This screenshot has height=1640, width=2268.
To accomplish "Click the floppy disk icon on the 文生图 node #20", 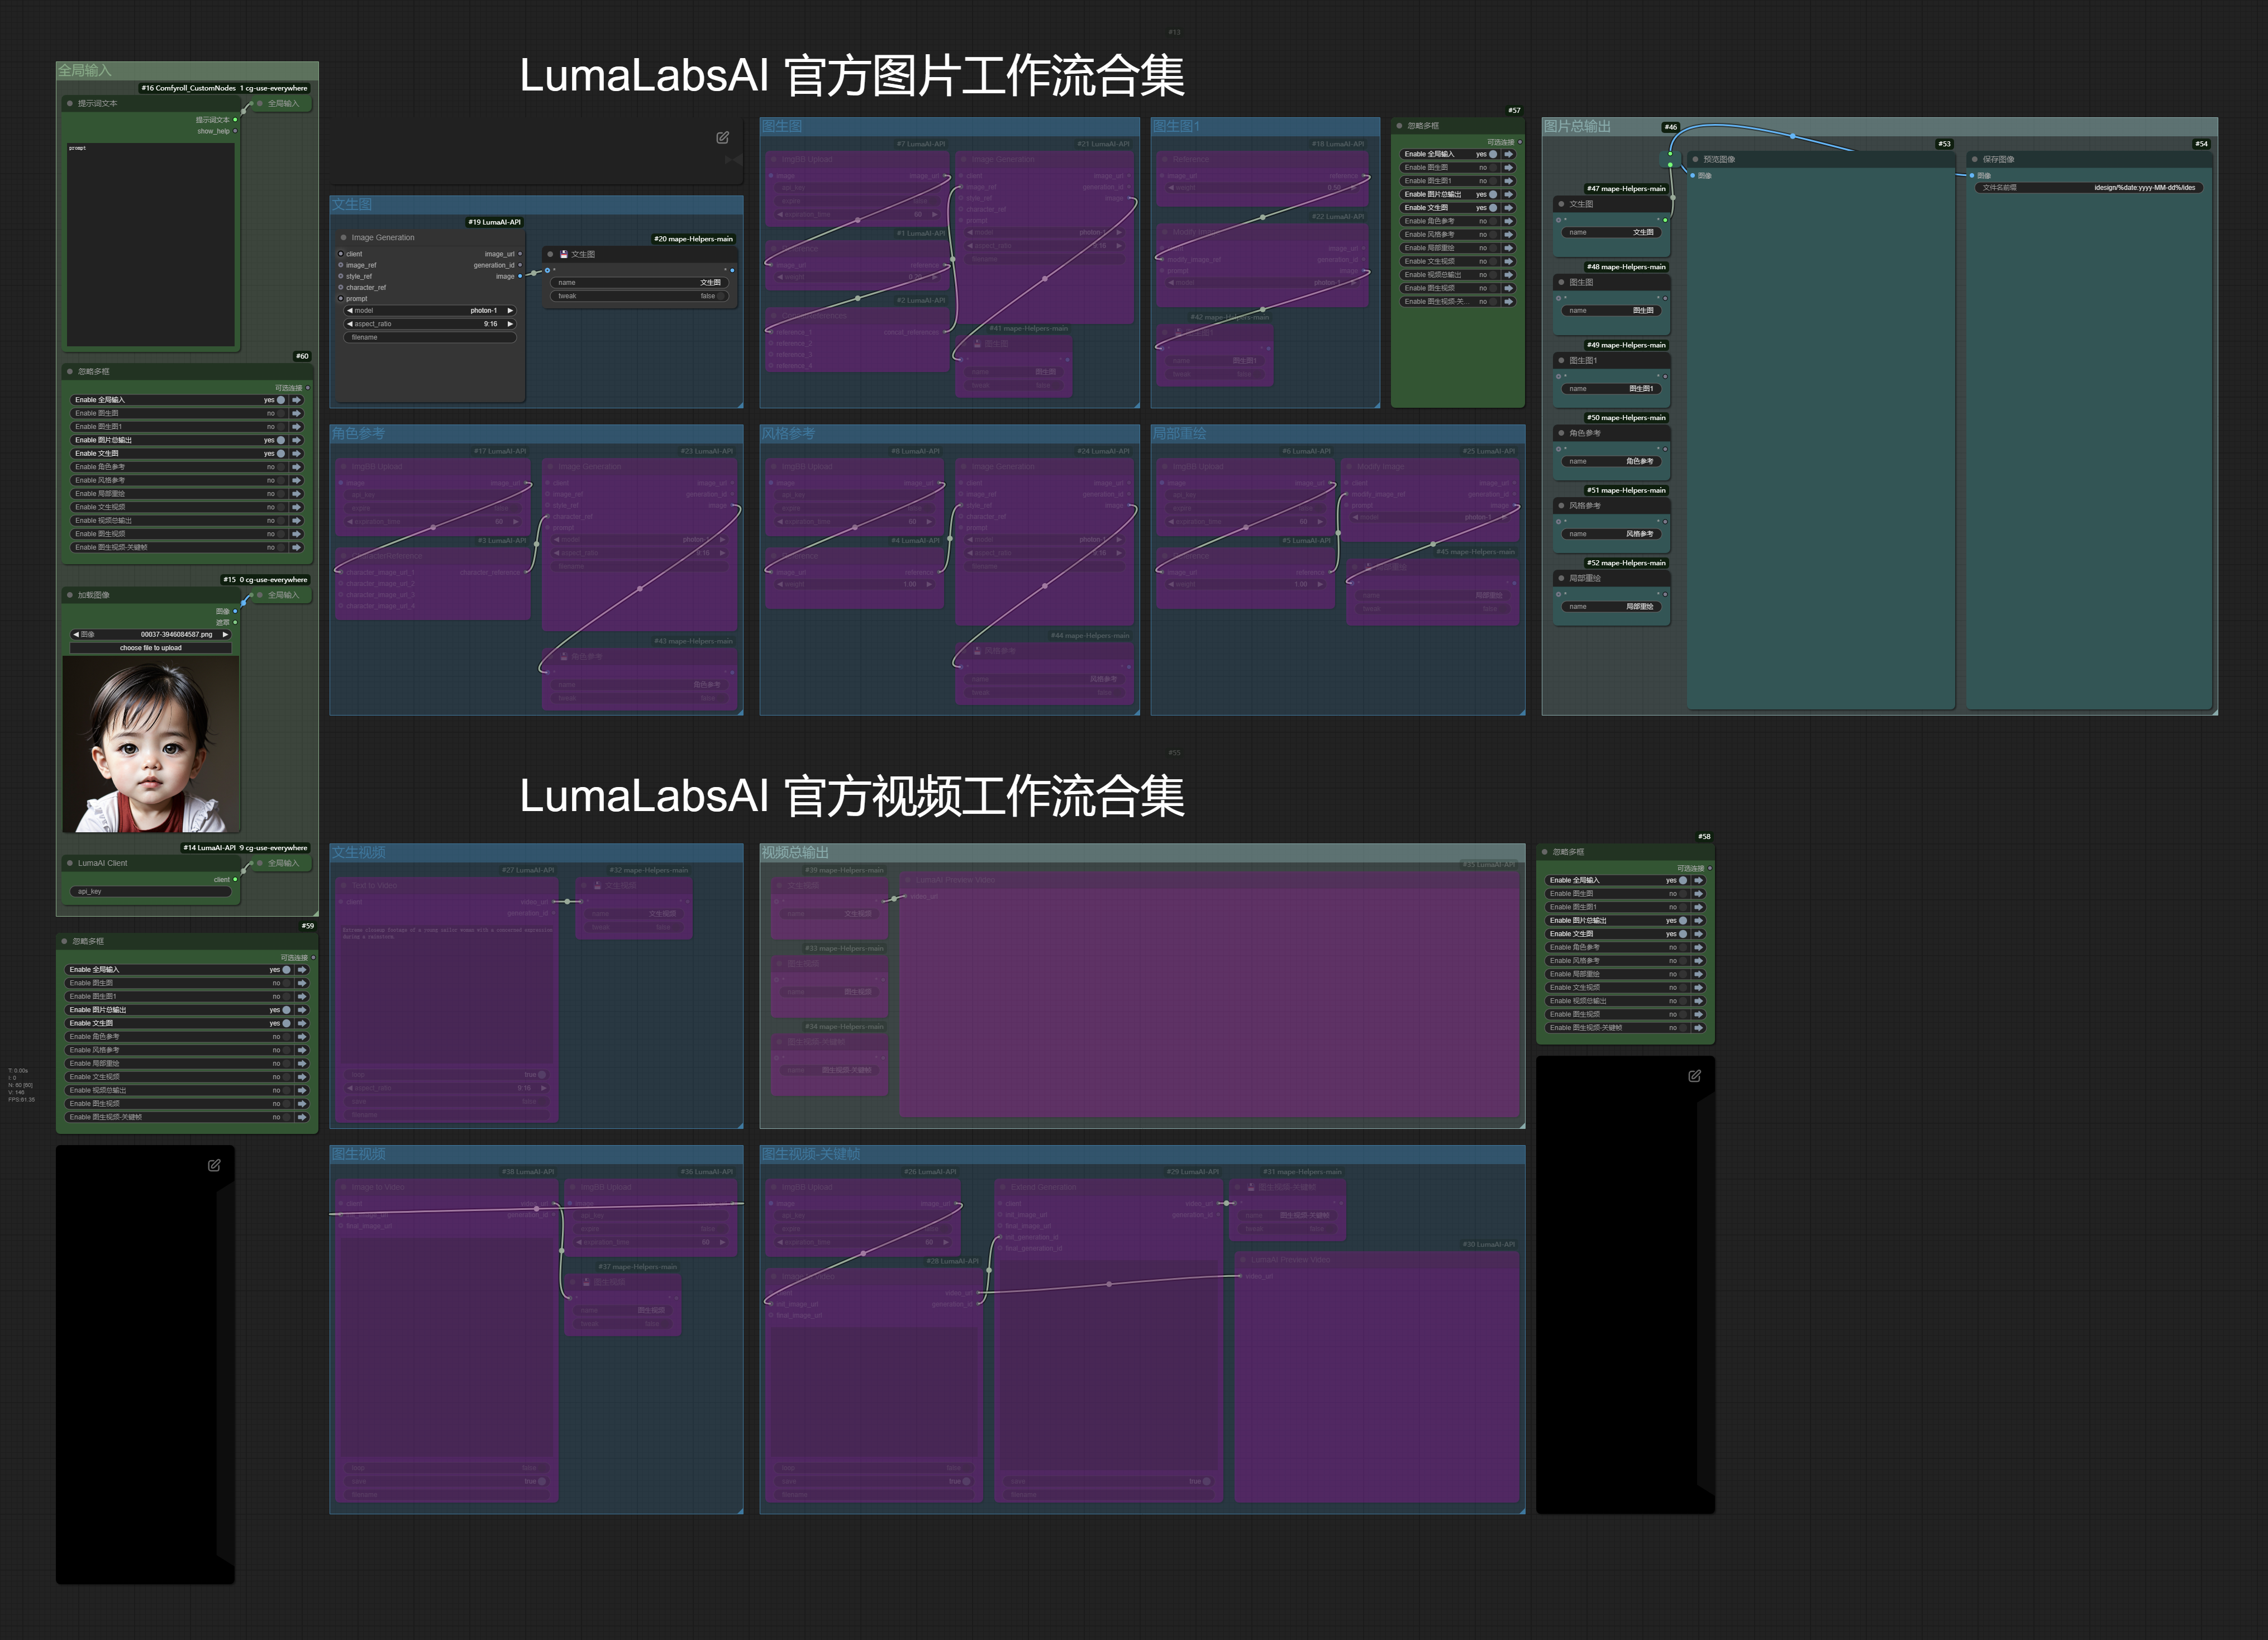I will (x=564, y=254).
